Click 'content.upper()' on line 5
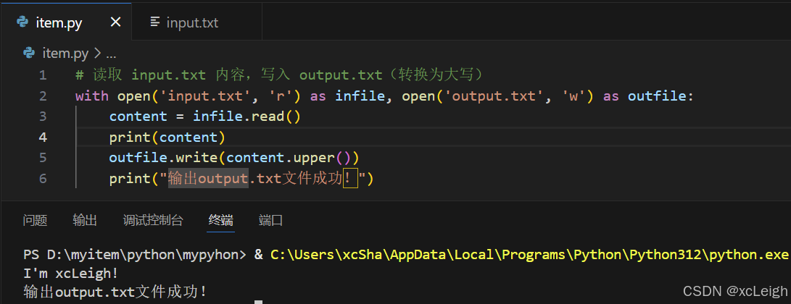 pyautogui.click(x=289, y=158)
